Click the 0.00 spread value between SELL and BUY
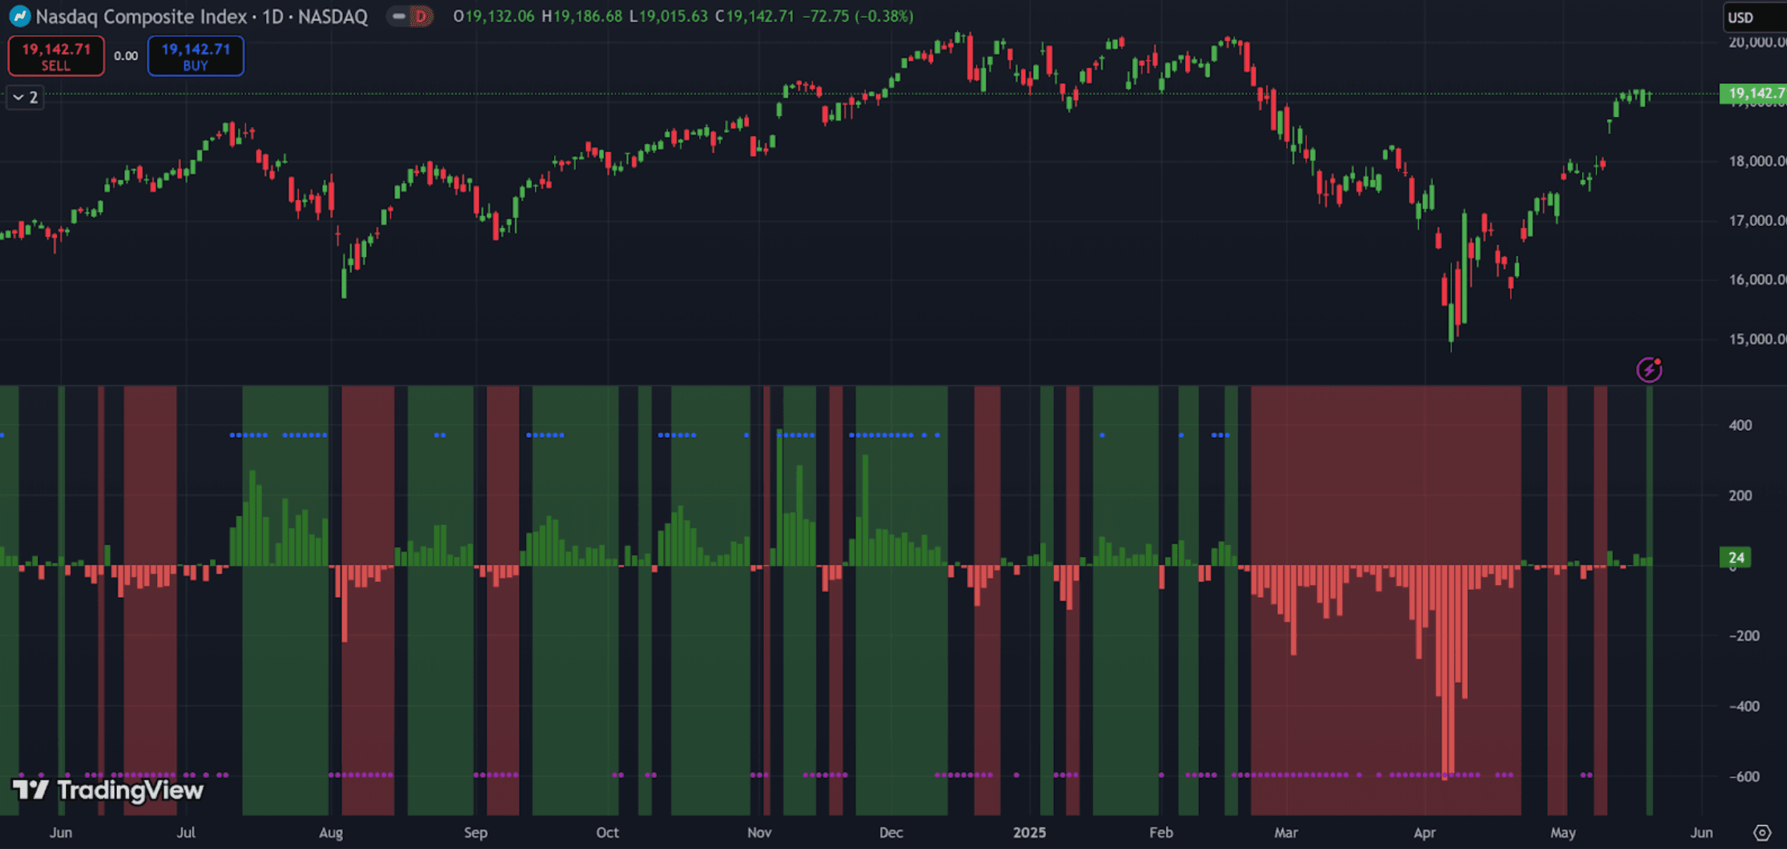This screenshot has height=849, width=1787. coord(126,56)
